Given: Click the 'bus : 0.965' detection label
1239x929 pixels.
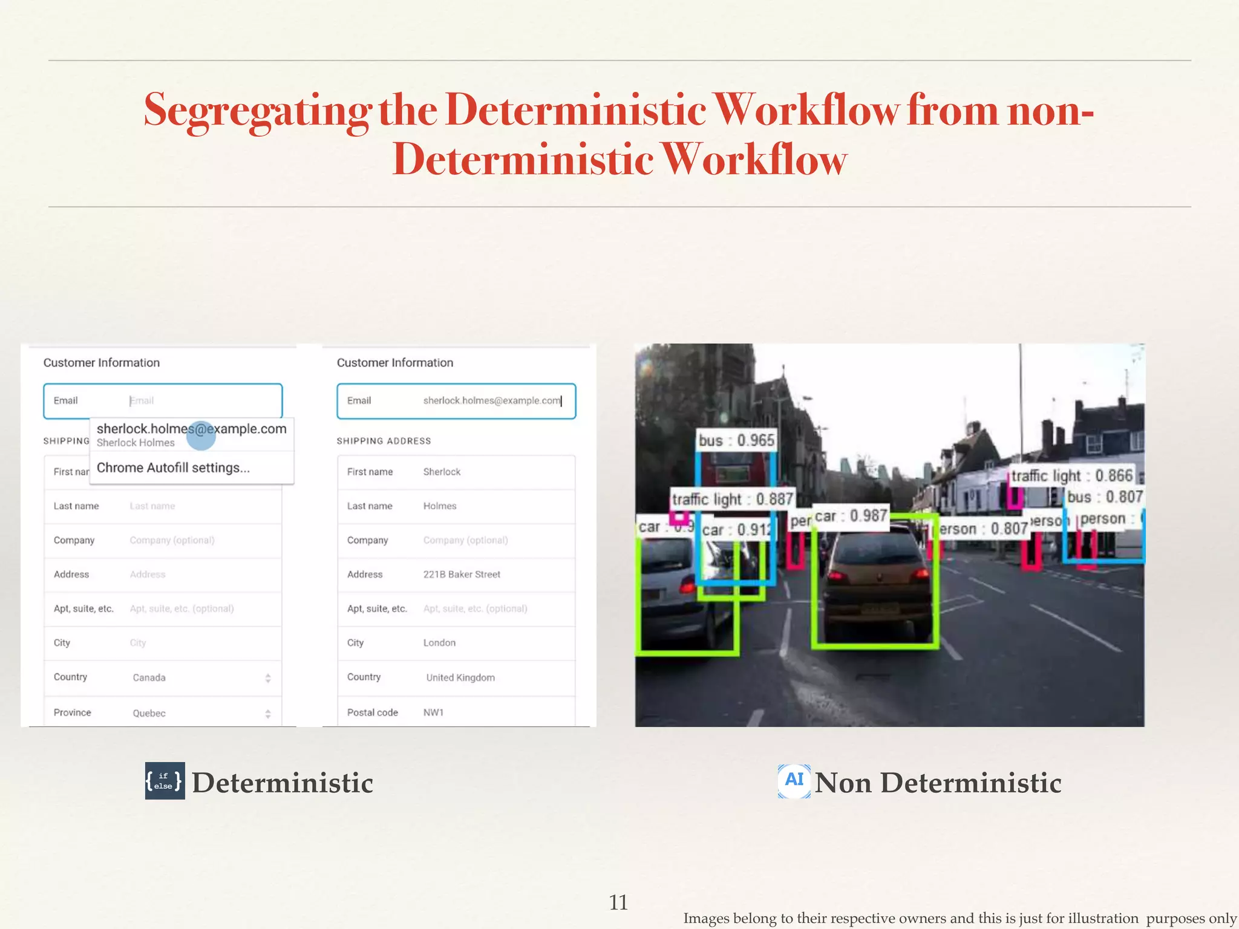Looking at the screenshot, I should [x=736, y=440].
